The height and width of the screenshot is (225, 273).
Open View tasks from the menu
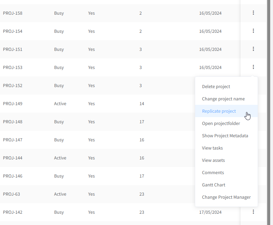pos(212,148)
